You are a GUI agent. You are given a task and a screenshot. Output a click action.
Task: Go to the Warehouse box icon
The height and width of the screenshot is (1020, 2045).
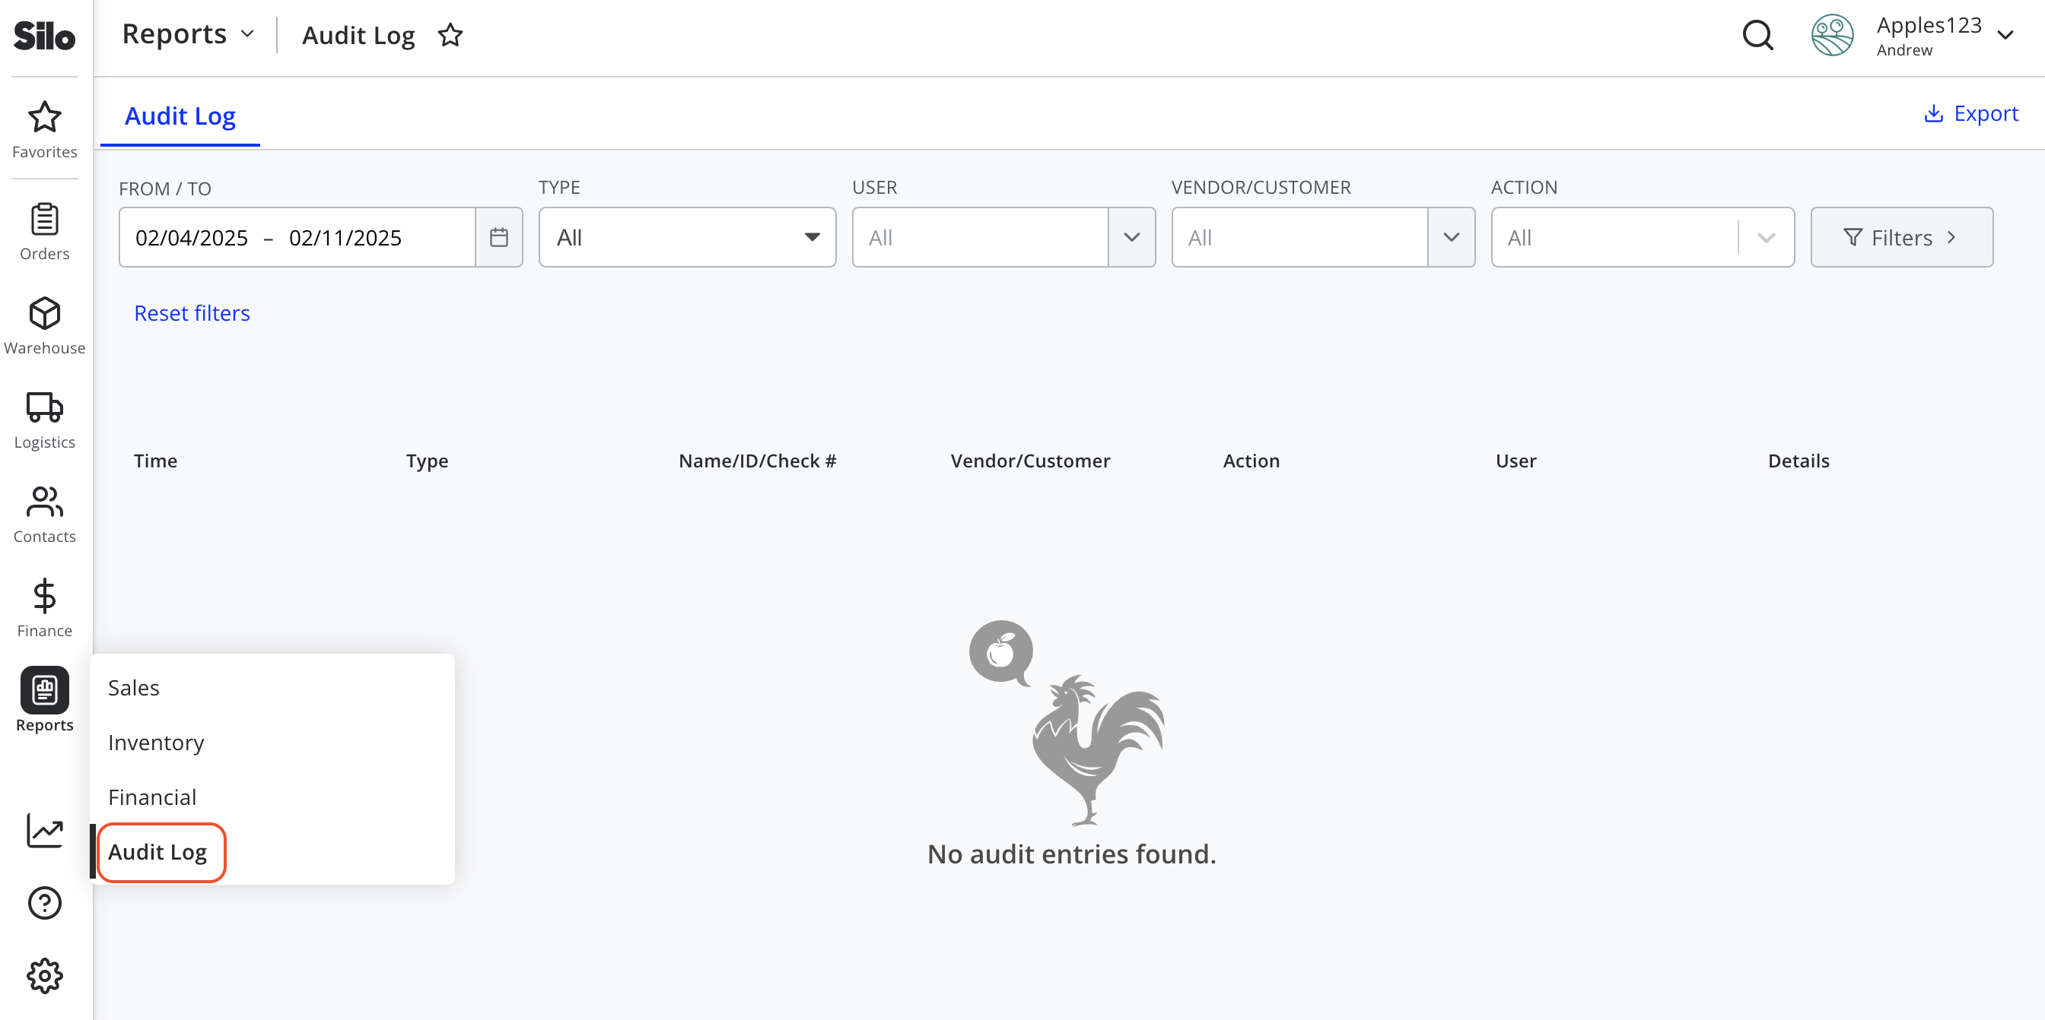point(44,313)
